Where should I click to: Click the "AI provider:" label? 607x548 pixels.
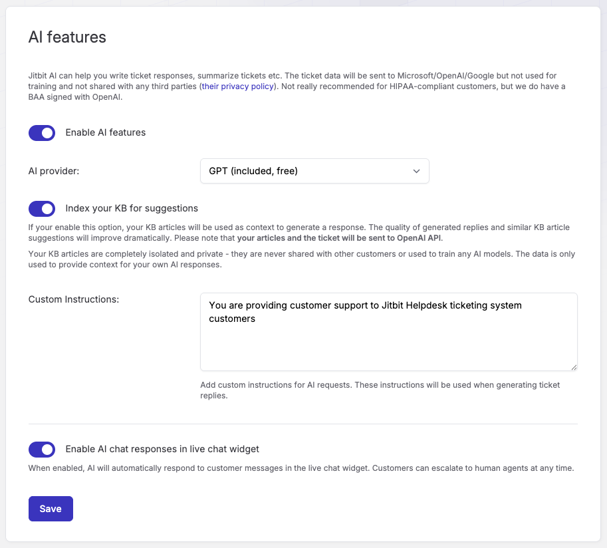(x=53, y=171)
